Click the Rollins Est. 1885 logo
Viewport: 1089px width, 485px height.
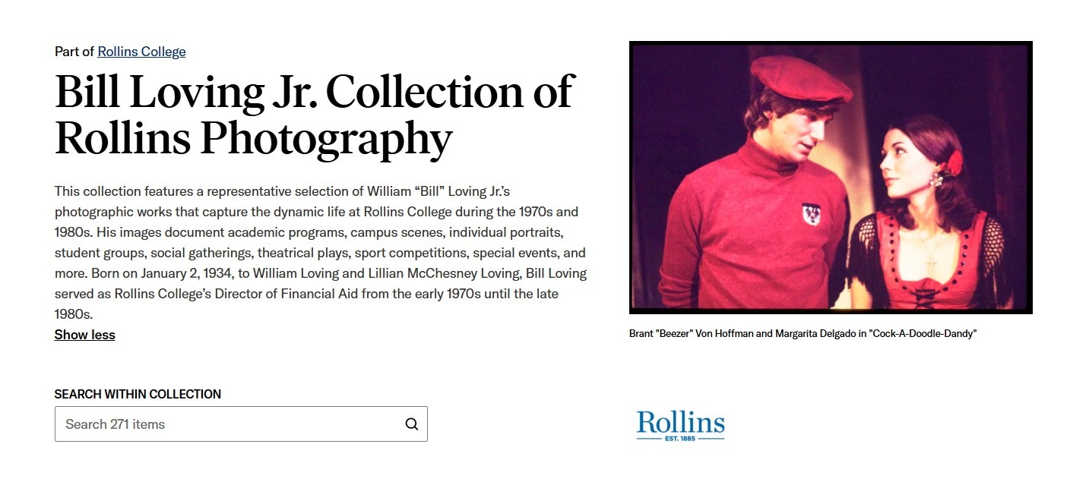pyautogui.click(x=680, y=426)
